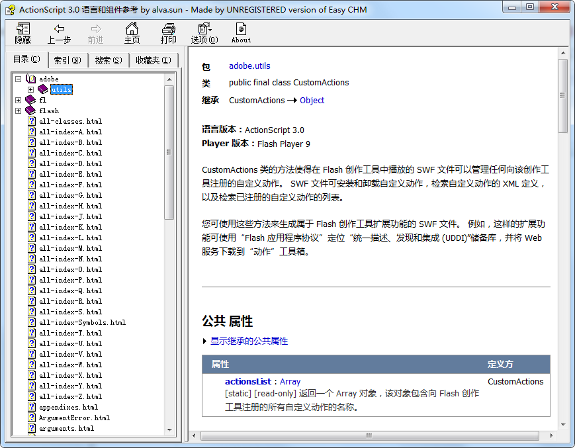Image resolution: width=575 pixels, height=448 pixels.
Task: Expand the fl tree node
Action: pos(17,100)
